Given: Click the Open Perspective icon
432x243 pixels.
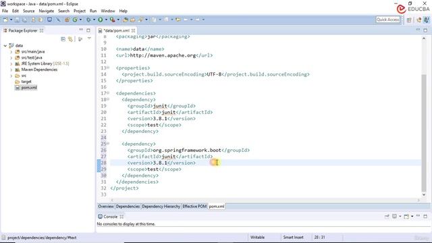Looking at the screenshot, I should coord(409,20).
